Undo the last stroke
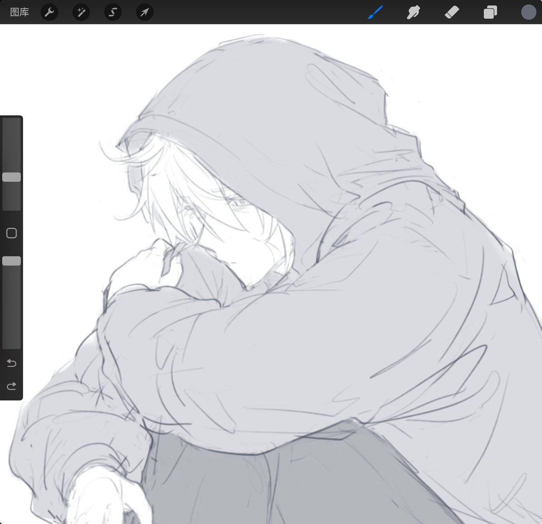 click(12, 363)
